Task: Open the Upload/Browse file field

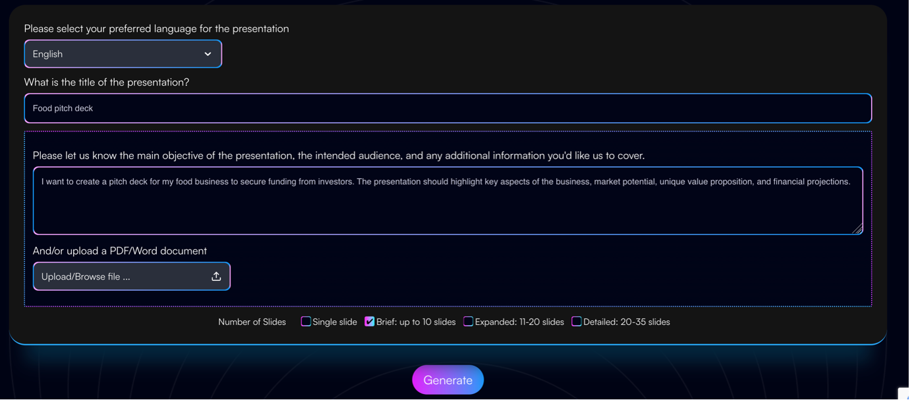Action: pos(132,276)
